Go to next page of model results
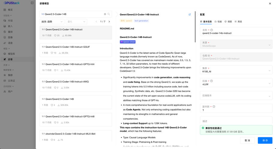The image size is (276, 149). 109,21
